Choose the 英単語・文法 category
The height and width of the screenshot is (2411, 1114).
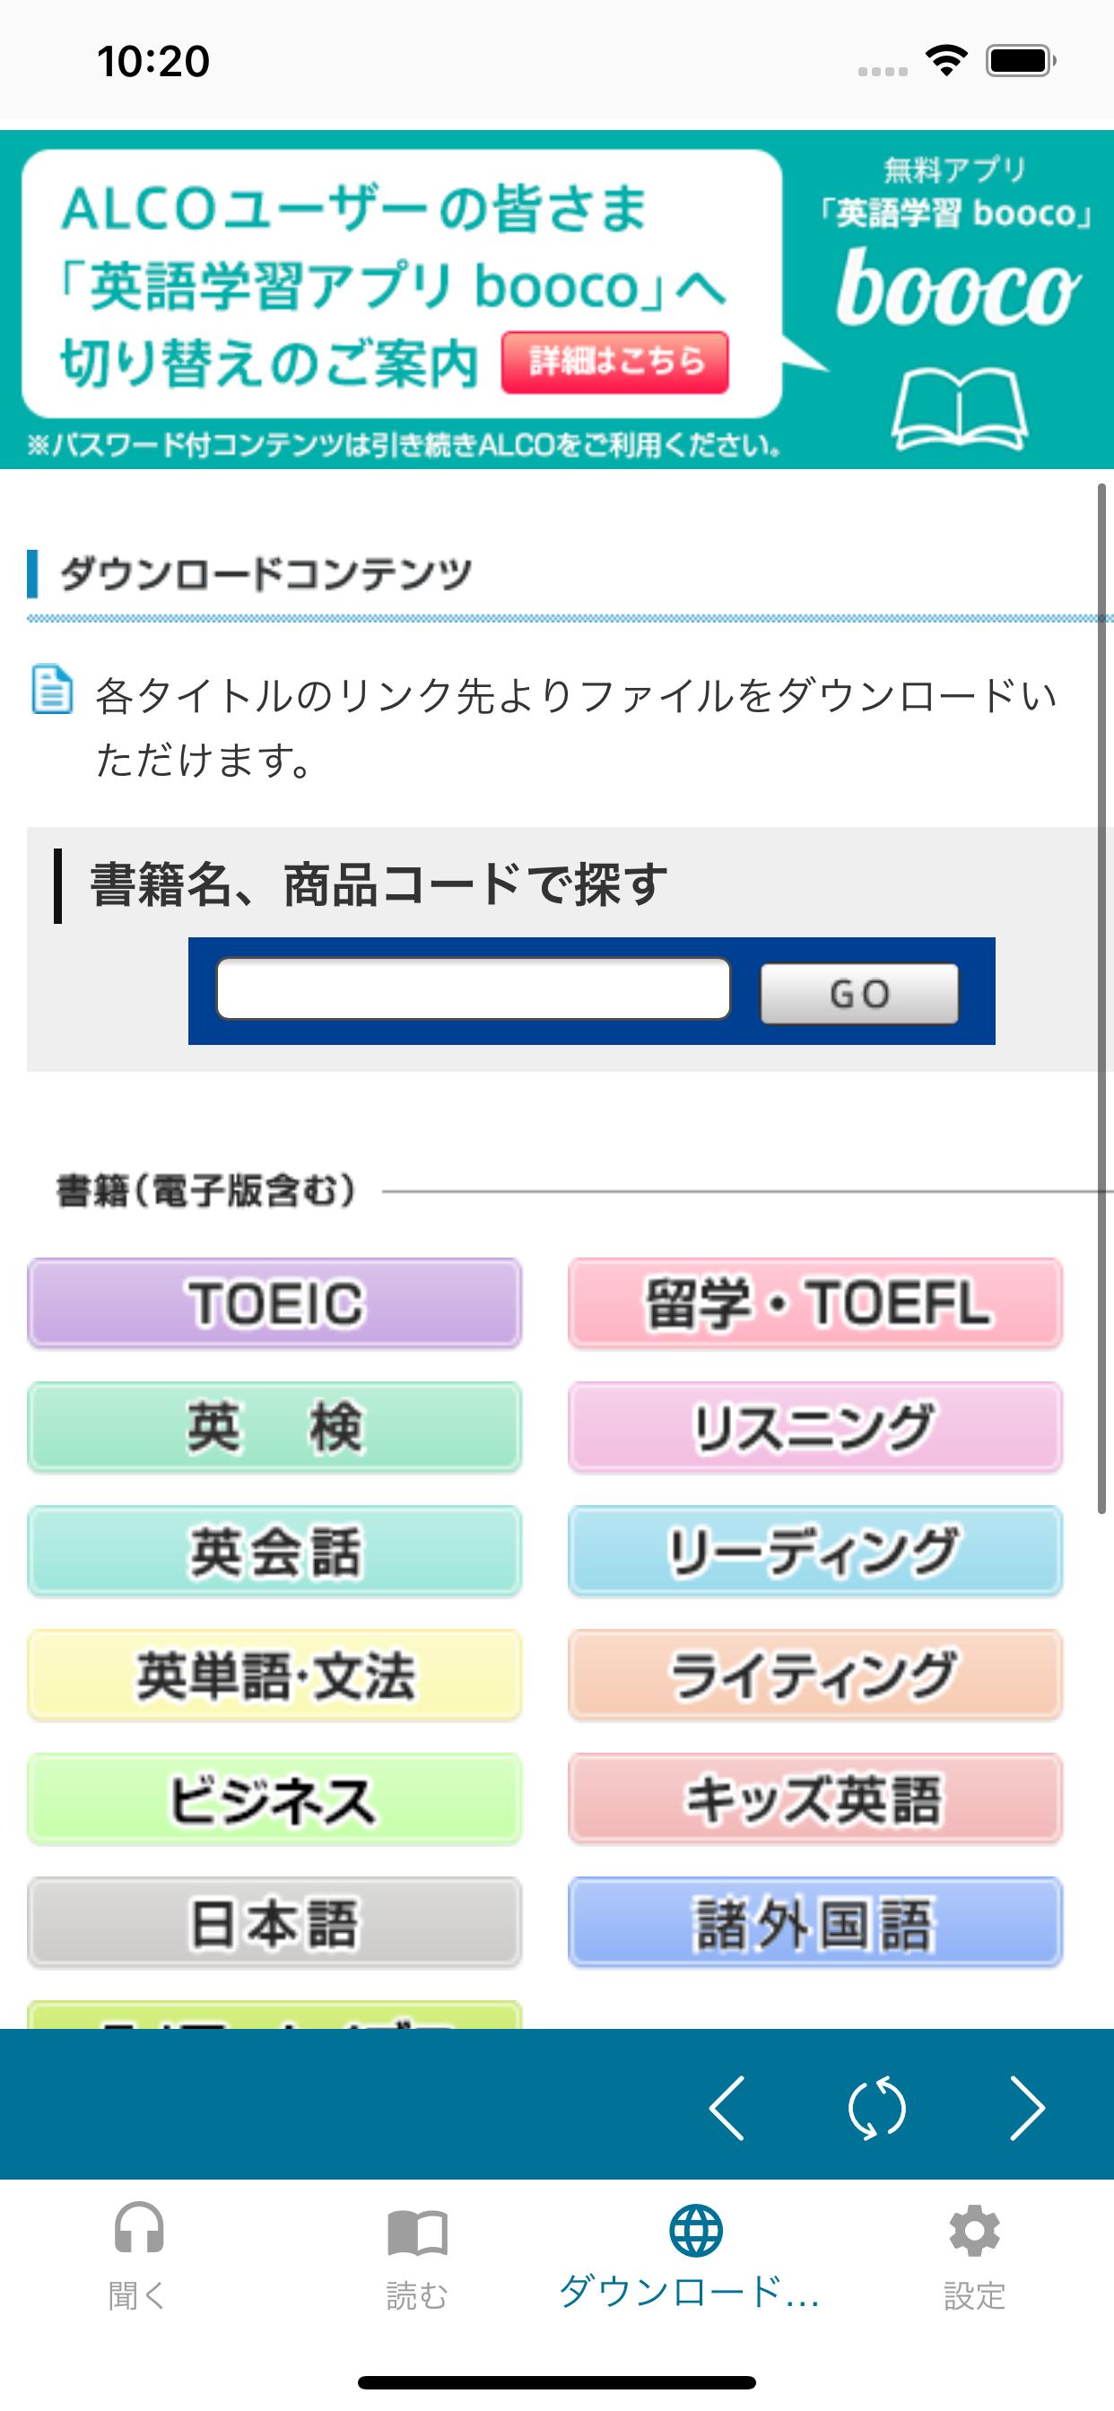274,1675
